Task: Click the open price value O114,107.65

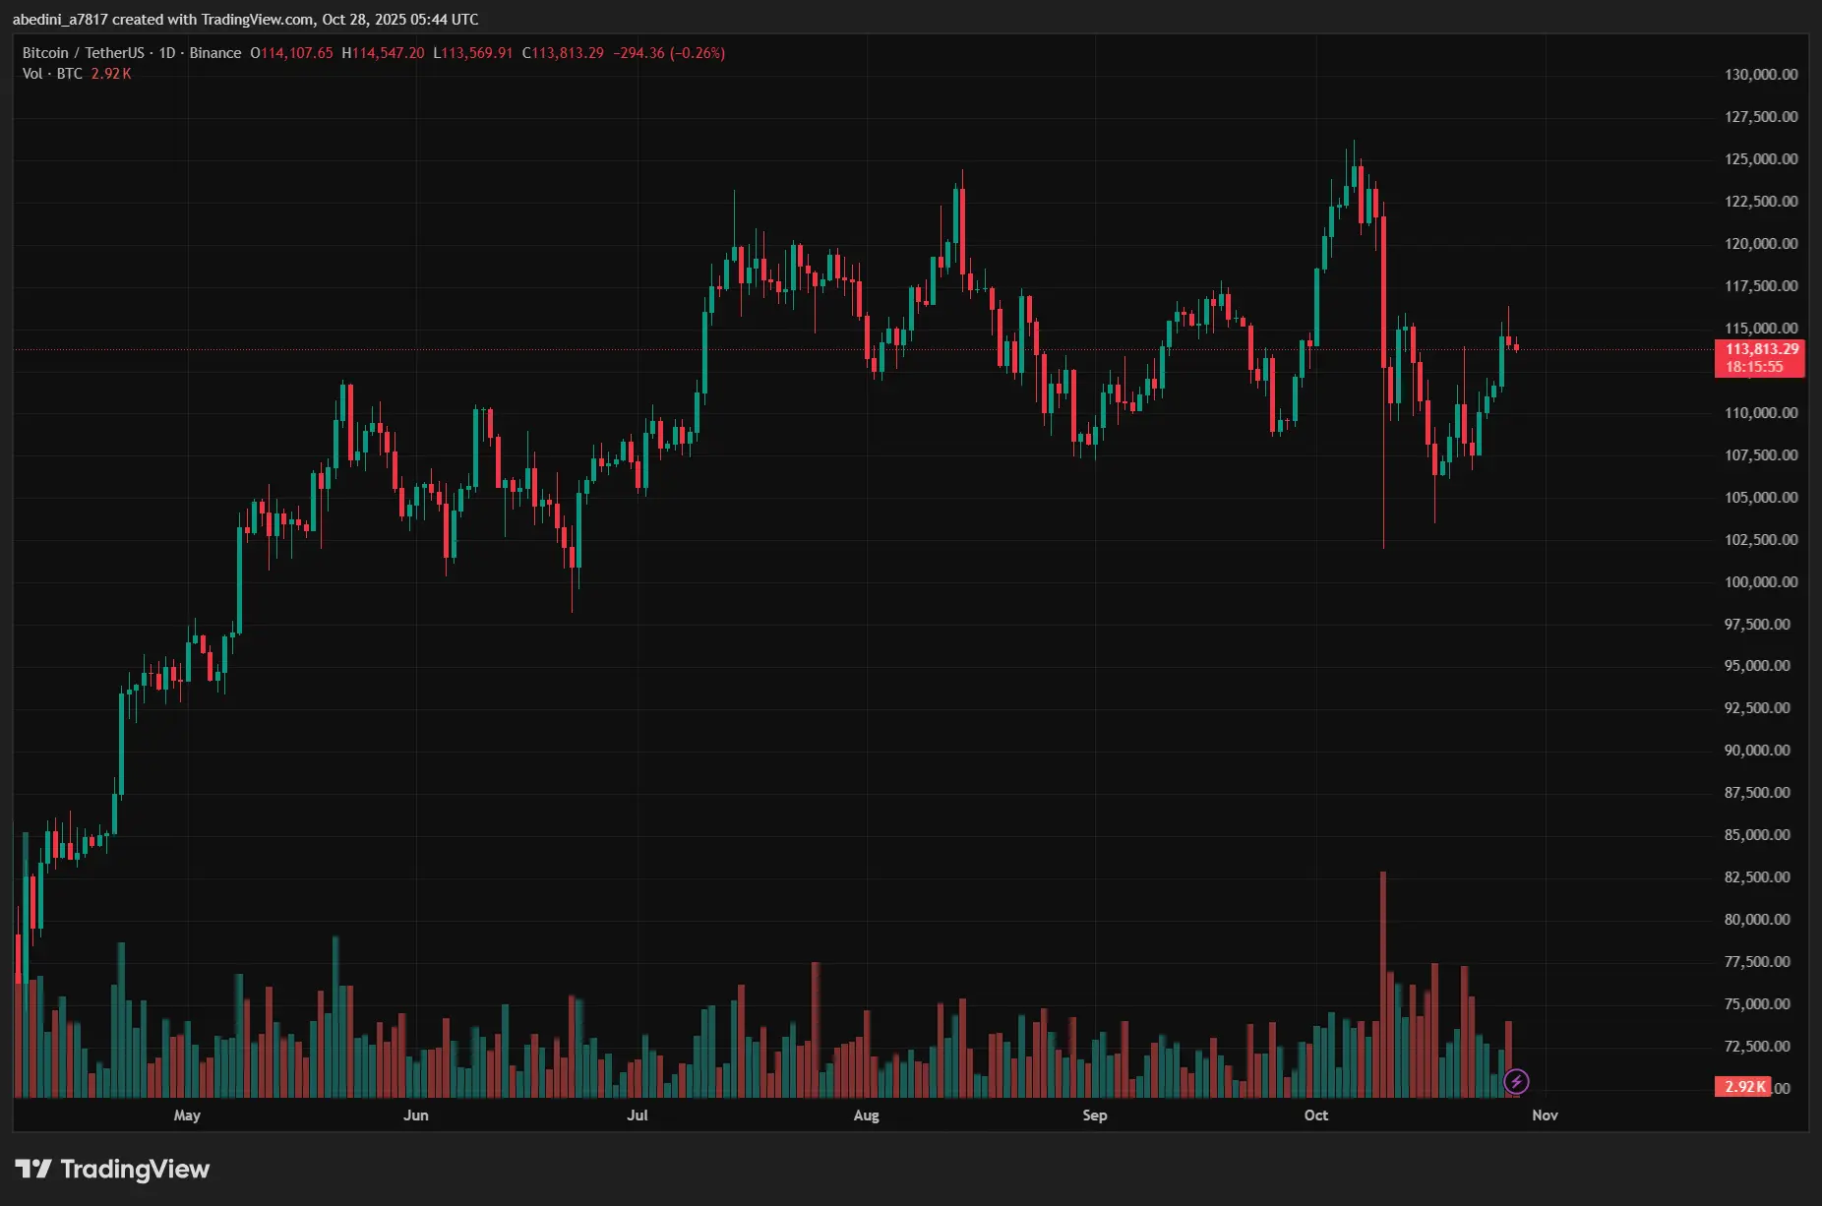Action: (292, 53)
